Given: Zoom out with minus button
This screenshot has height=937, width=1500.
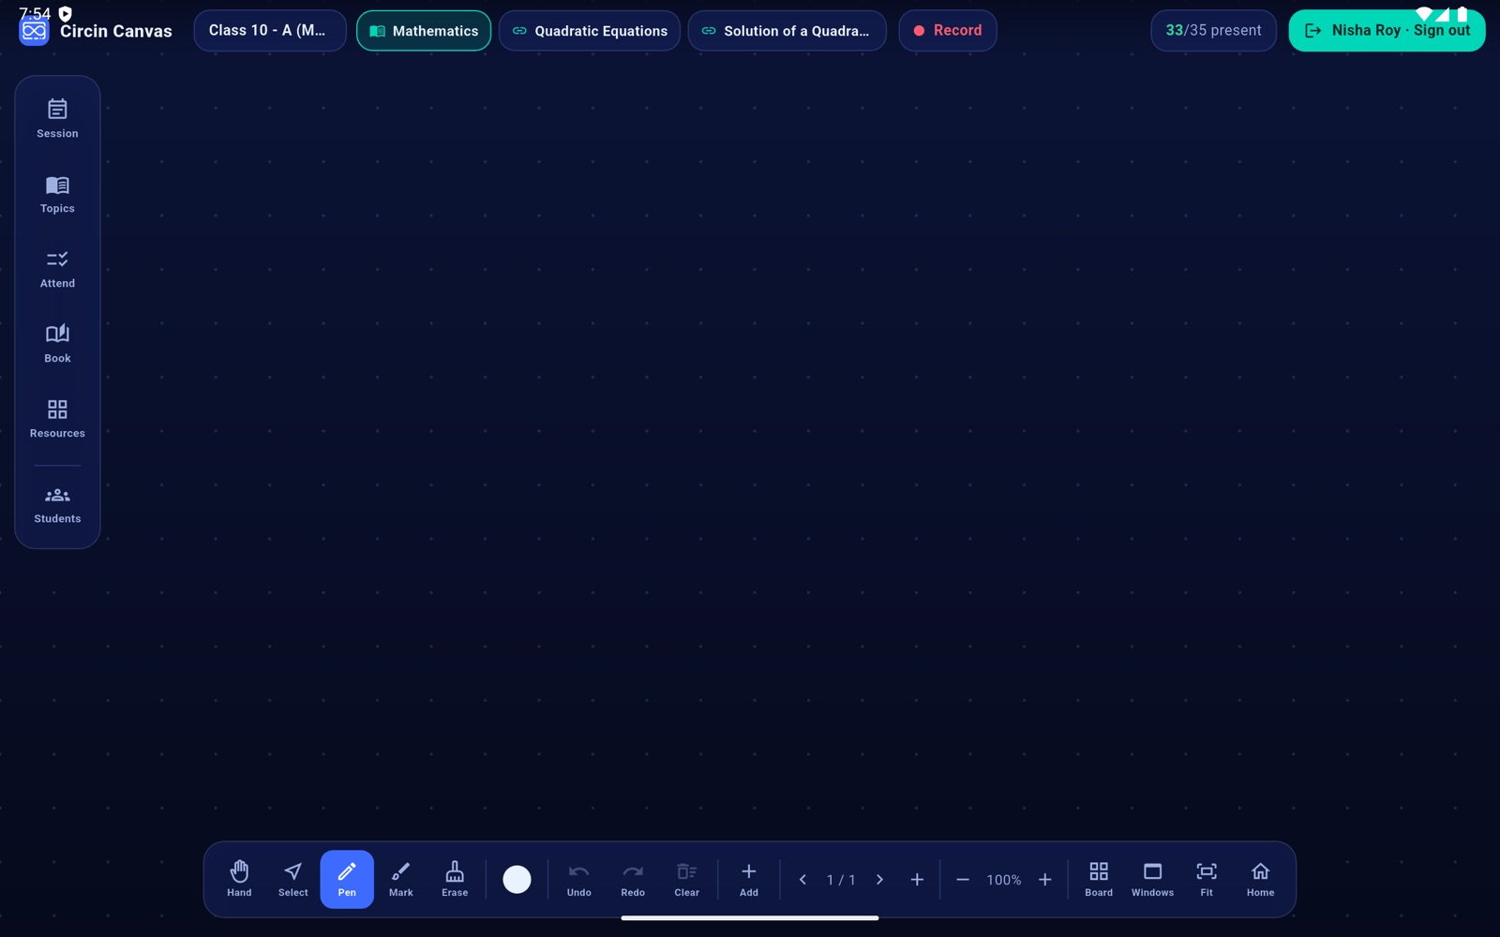Looking at the screenshot, I should 963,879.
